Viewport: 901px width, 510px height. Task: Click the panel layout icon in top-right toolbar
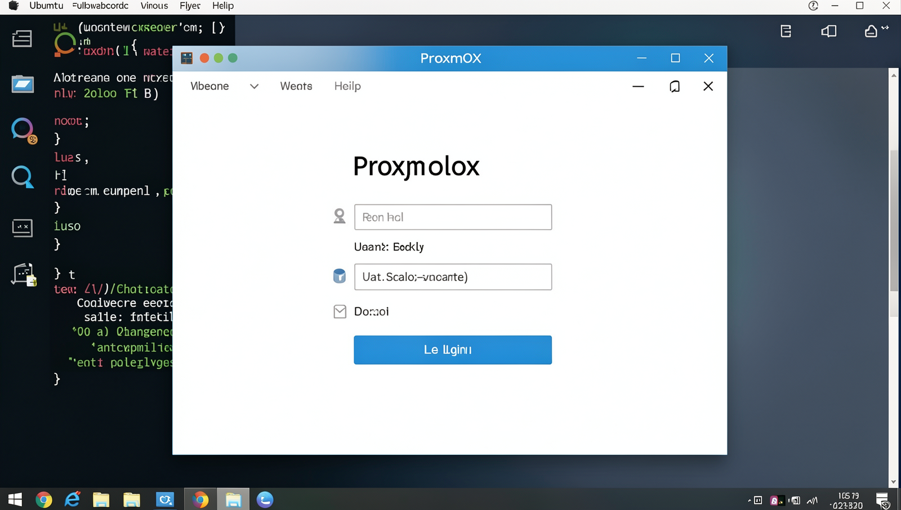[x=829, y=31]
